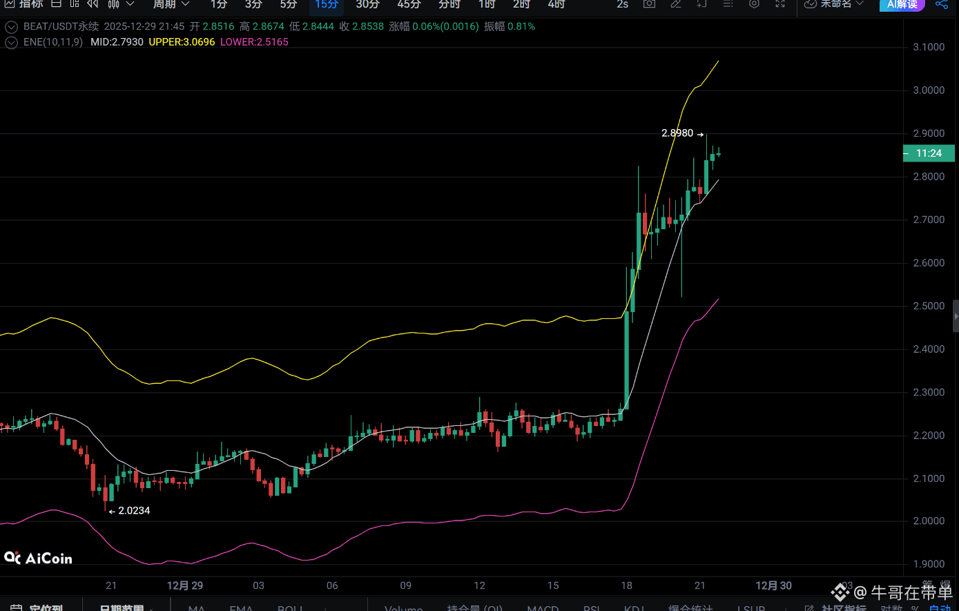
Task: Click the playback rewind icon in the toolbar
Action: coord(92,5)
